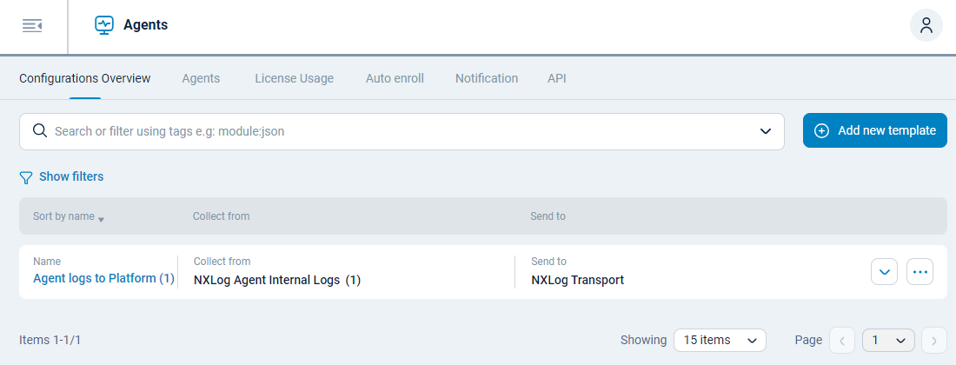Open the three-dots row actions menu
This screenshot has width=956, height=365.
(919, 272)
